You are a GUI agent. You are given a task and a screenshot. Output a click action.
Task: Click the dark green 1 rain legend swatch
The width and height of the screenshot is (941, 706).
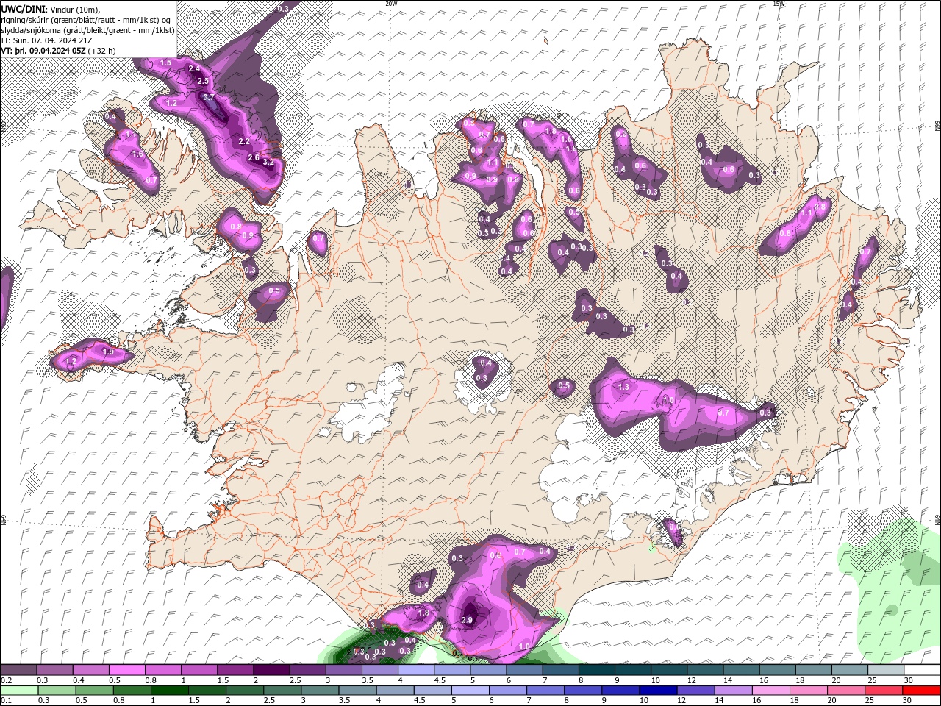(169, 691)
